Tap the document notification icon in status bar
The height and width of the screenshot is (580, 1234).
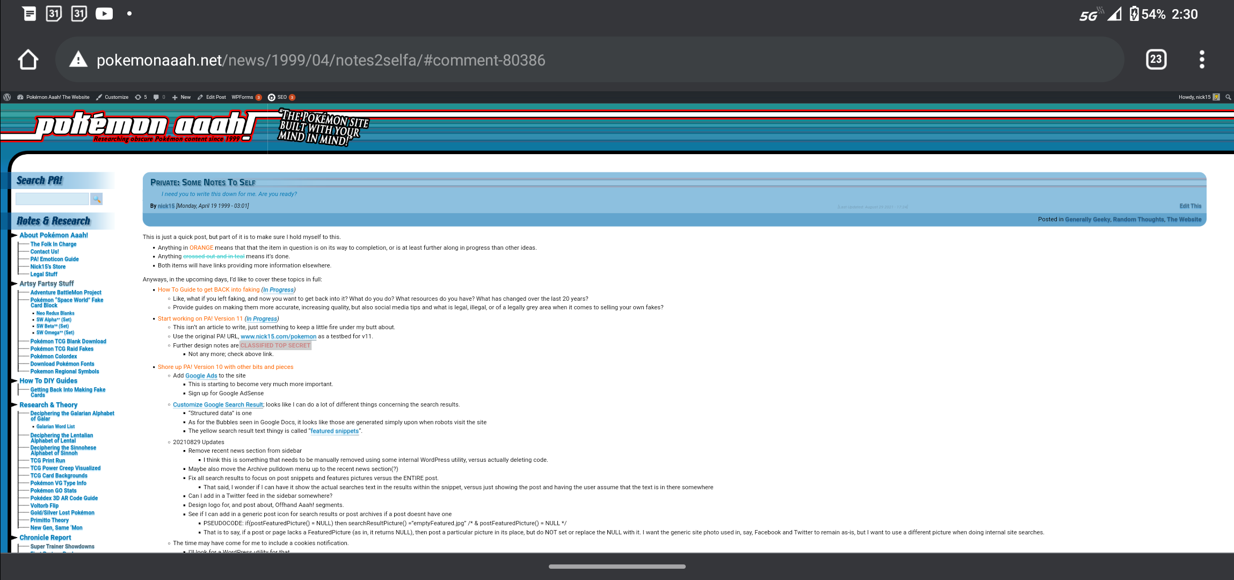30,13
